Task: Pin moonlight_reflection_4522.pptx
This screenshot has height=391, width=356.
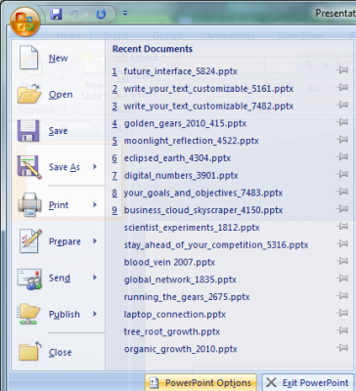Action: 342,139
